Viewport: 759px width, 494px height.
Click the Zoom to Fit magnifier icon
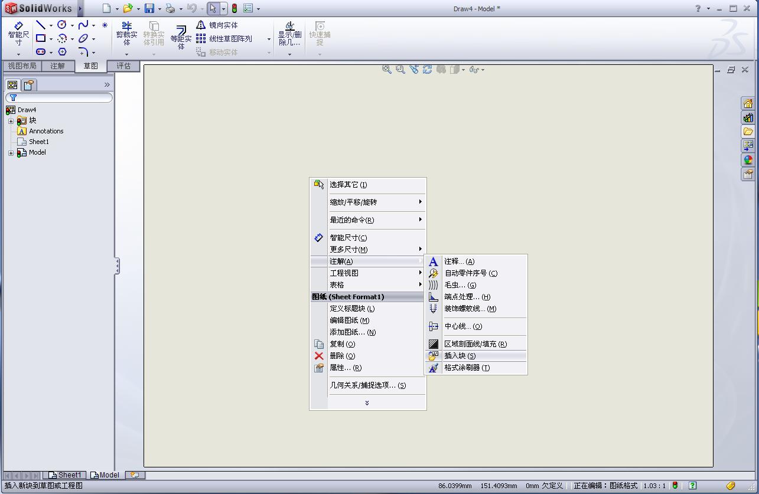point(387,69)
